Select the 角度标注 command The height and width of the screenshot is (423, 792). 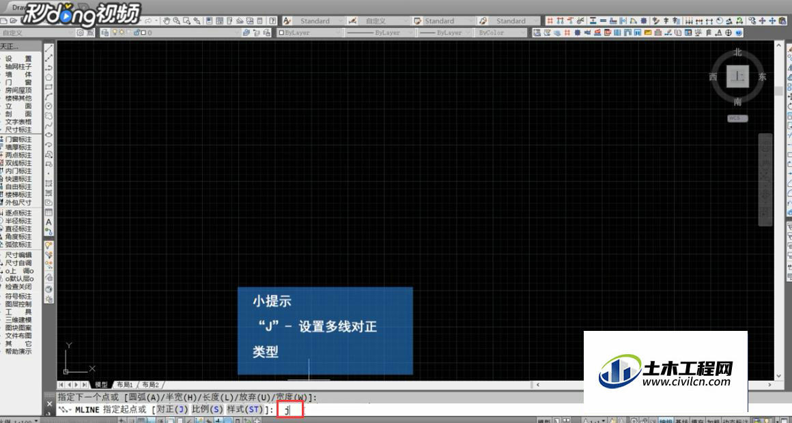tap(18, 237)
